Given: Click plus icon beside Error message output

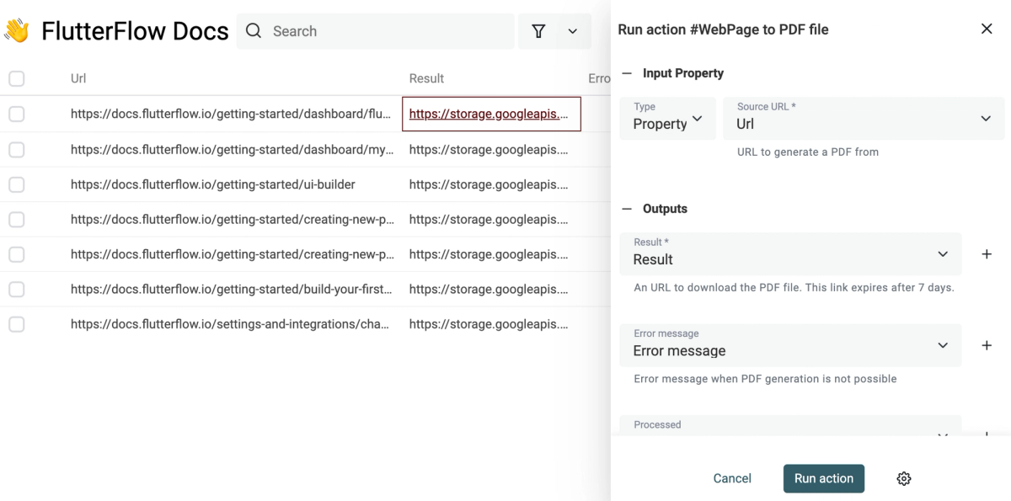Looking at the screenshot, I should click(x=987, y=345).
